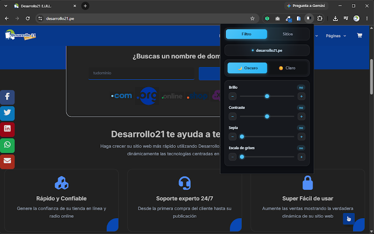Open the Facebook share icon
The width and height of the screenshot is (374, 234).
[7, 97]
